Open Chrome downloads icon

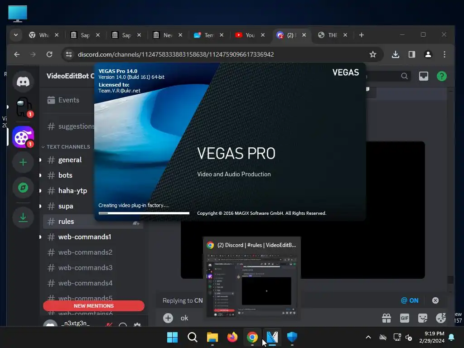(x=395, y=54)
